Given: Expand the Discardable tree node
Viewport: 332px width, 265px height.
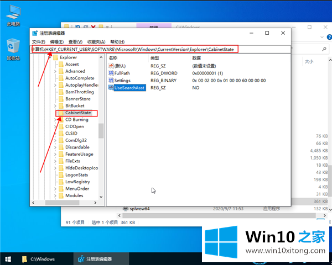Looking at the screenshot, I should [x=55, y=147].
